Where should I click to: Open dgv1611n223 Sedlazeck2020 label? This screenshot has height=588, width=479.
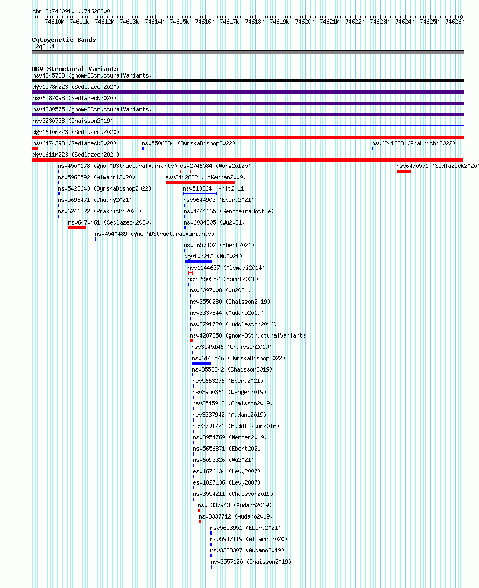(x=76, y=155)
